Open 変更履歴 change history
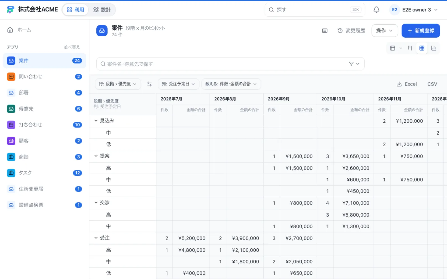 (x=351, y=31)
